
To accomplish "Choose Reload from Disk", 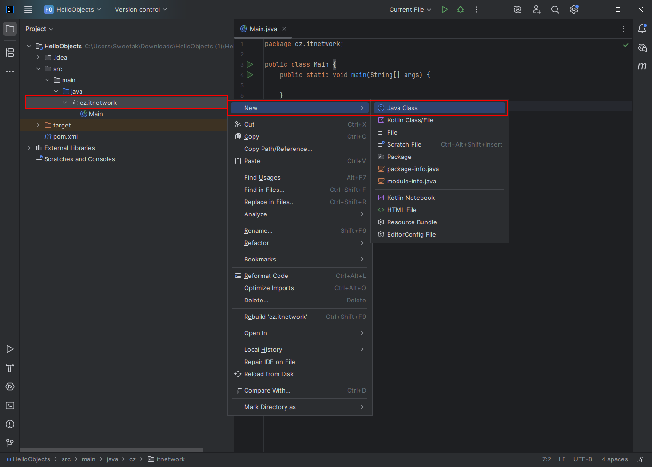I will point(300,374).
